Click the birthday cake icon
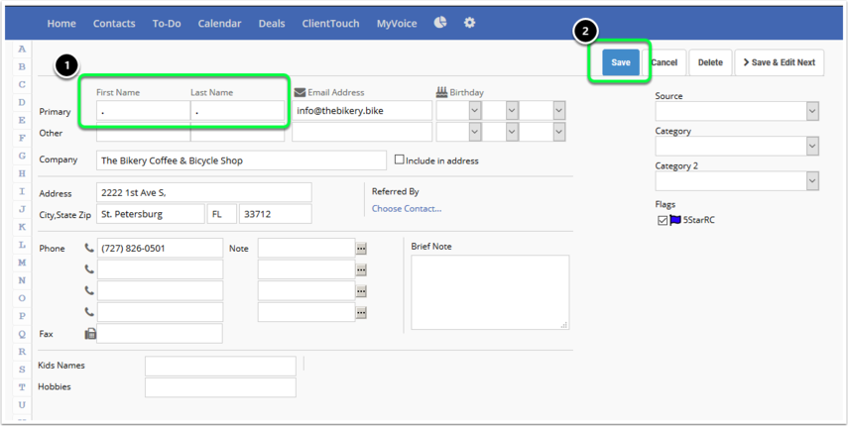This screenshot has width=848, height=426. 441,92
